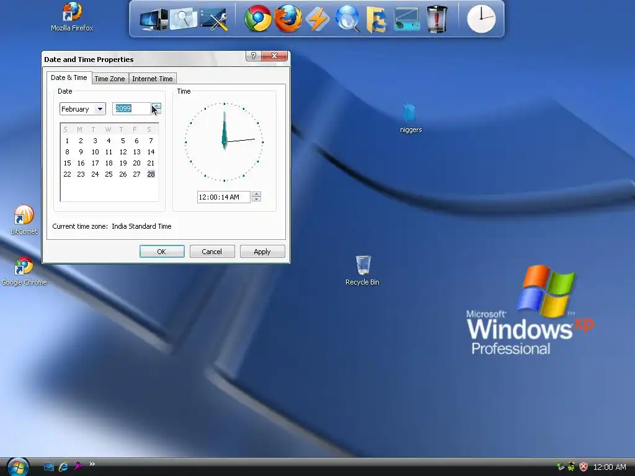
Task: Click the Winamp lightning bolt dock icon
Action: point(317,19)
